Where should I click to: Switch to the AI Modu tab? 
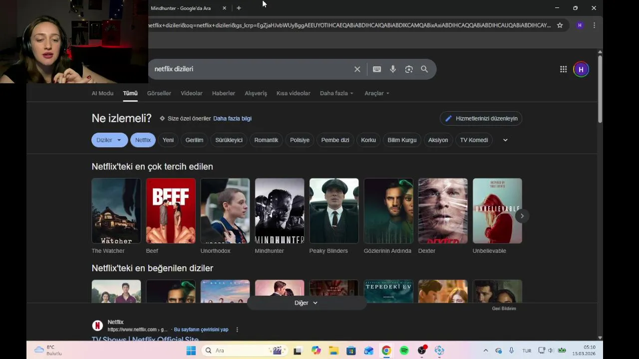point(102,93)
